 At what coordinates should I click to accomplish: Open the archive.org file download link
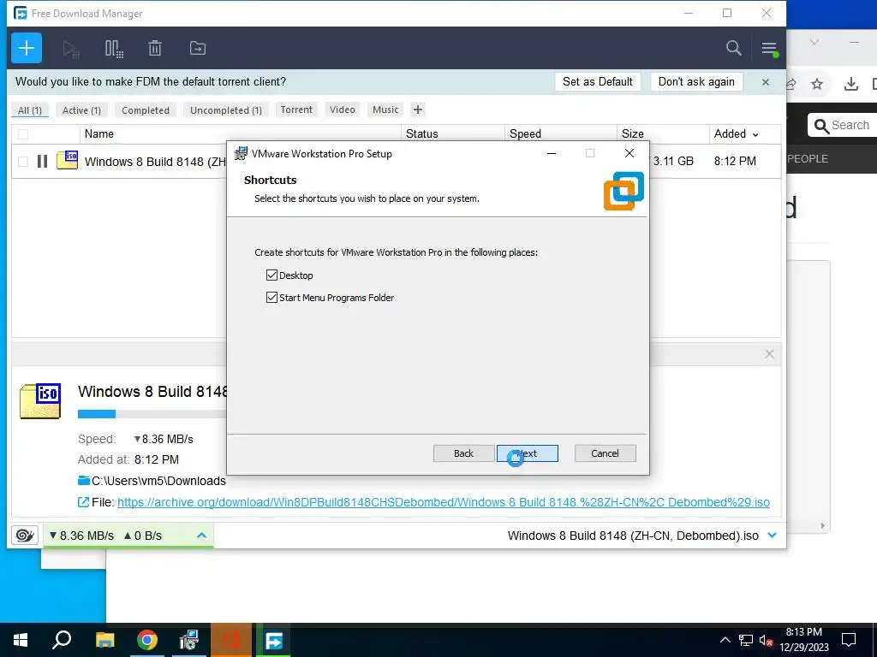point(444,502)
